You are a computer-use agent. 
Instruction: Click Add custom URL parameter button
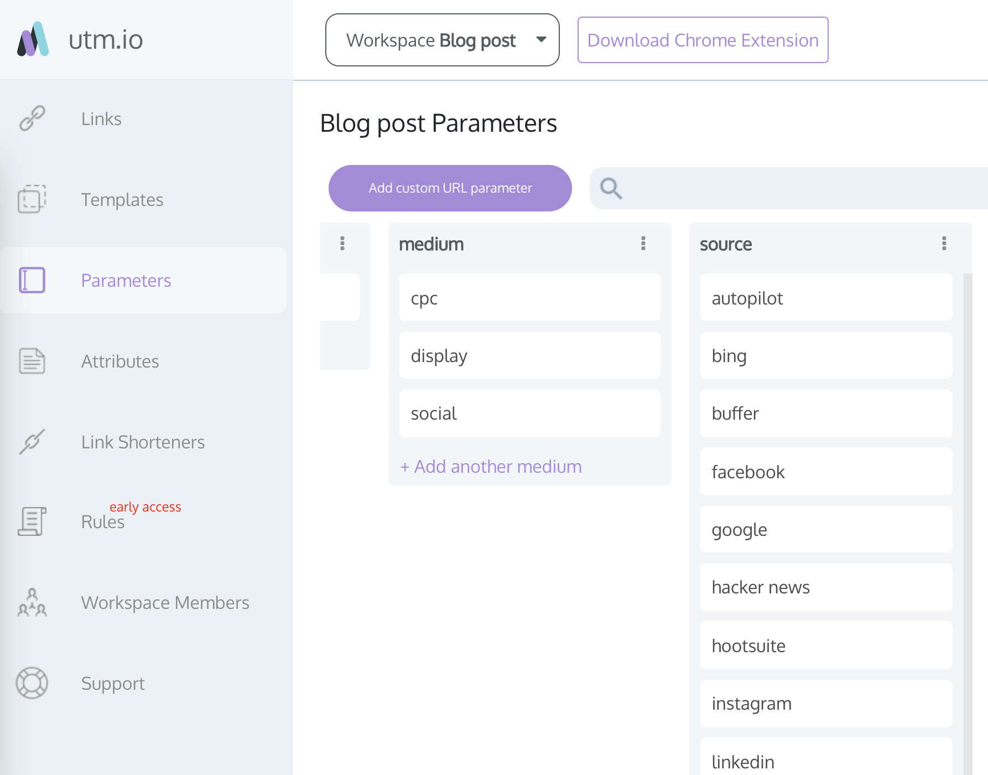450,188
